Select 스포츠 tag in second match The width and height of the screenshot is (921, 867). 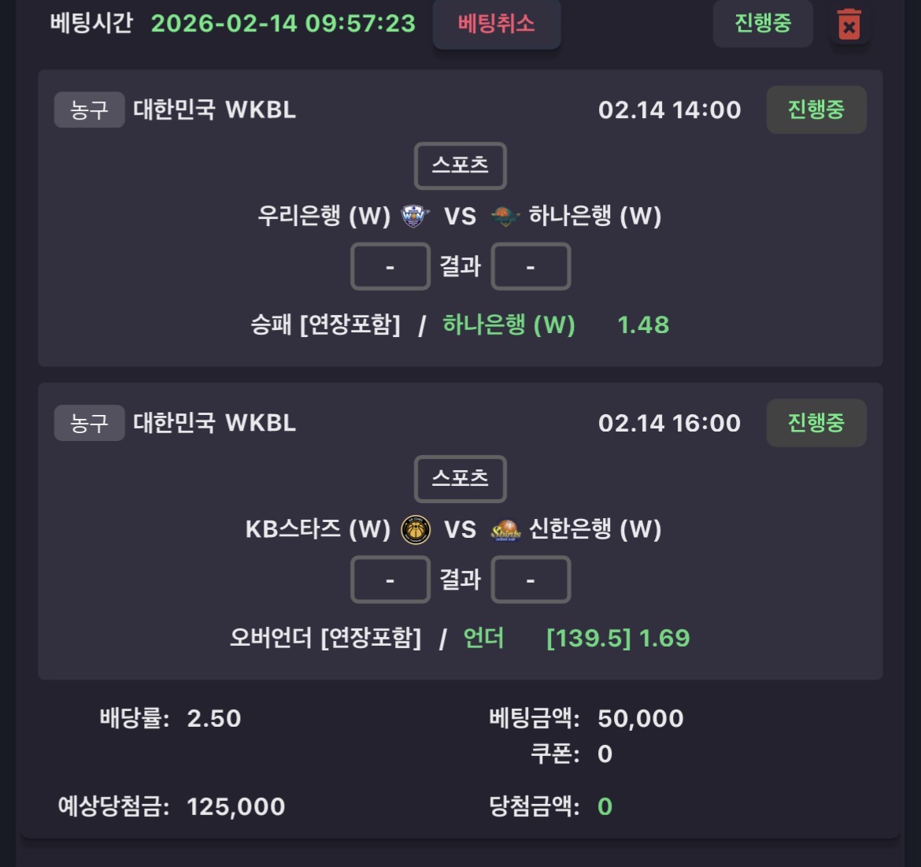click(x=460, y=479)
